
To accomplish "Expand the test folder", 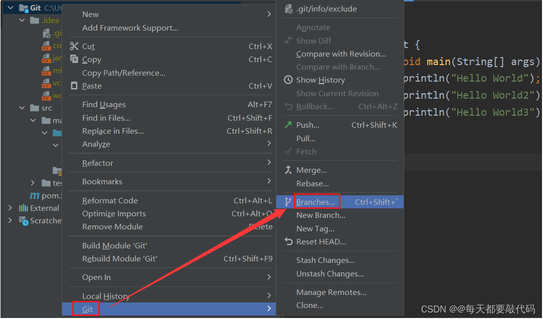I will [x=33, y=183].
